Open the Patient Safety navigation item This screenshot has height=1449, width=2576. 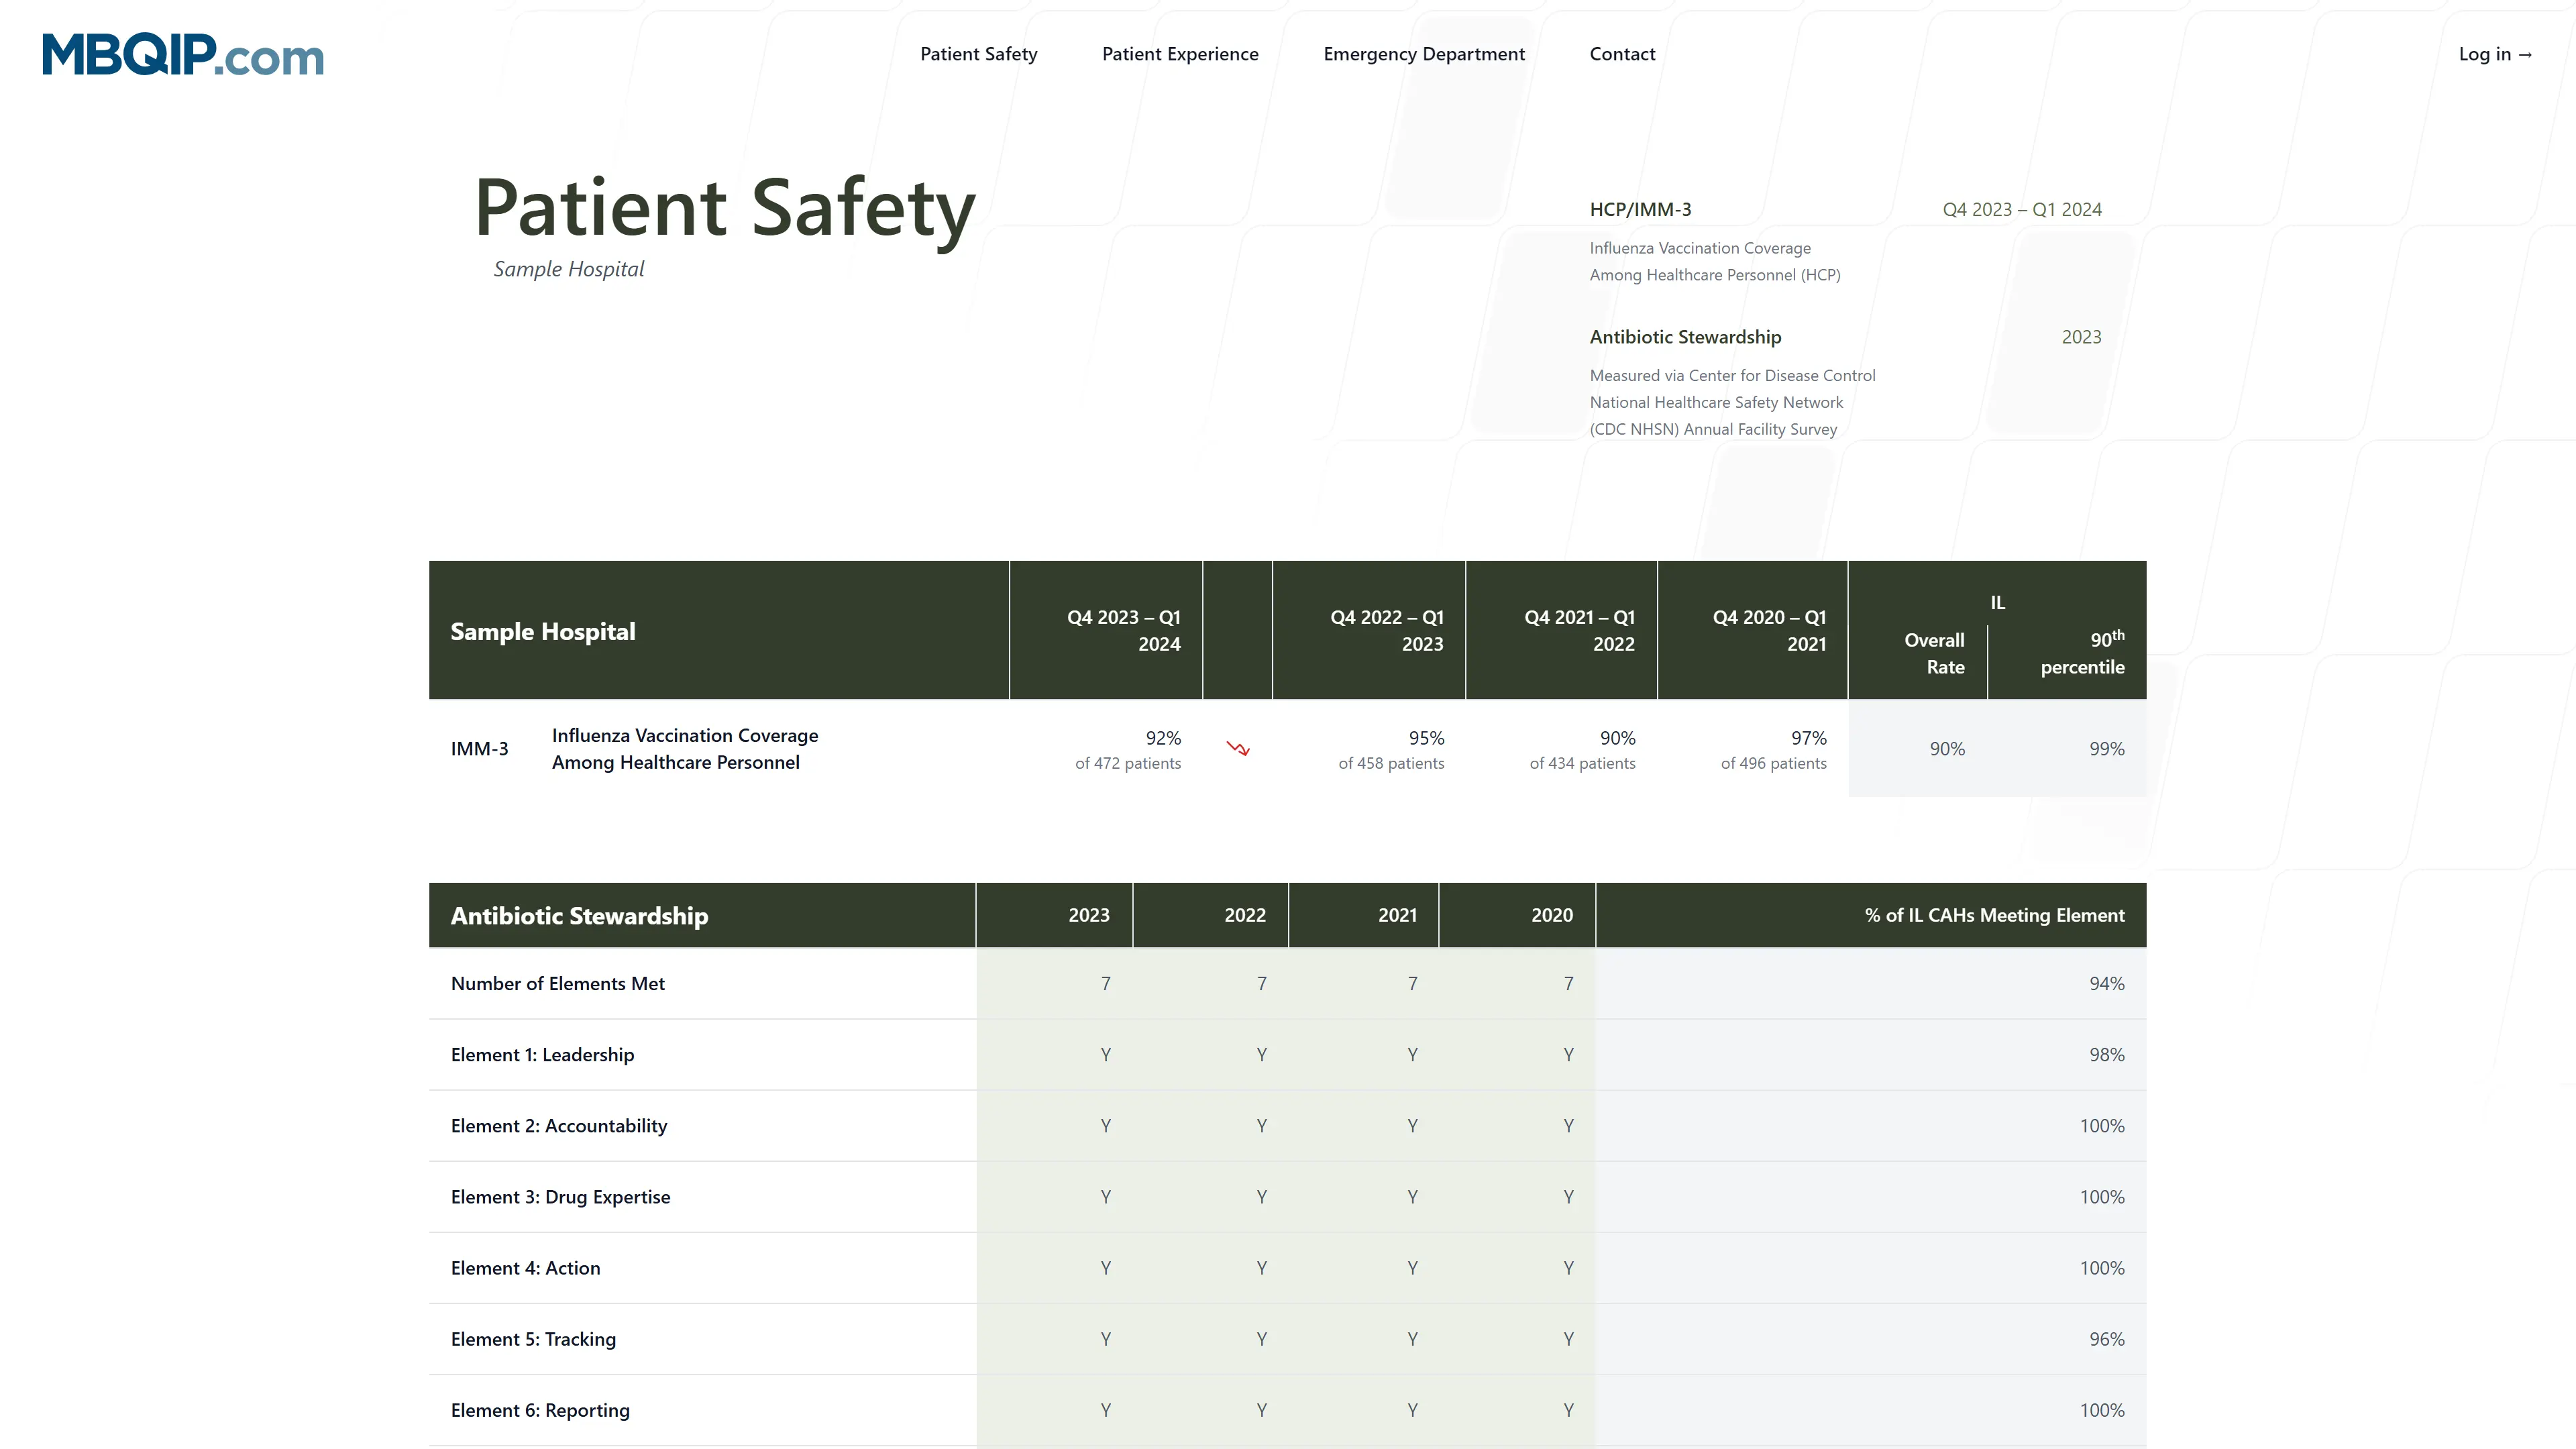tap(978, 54)
